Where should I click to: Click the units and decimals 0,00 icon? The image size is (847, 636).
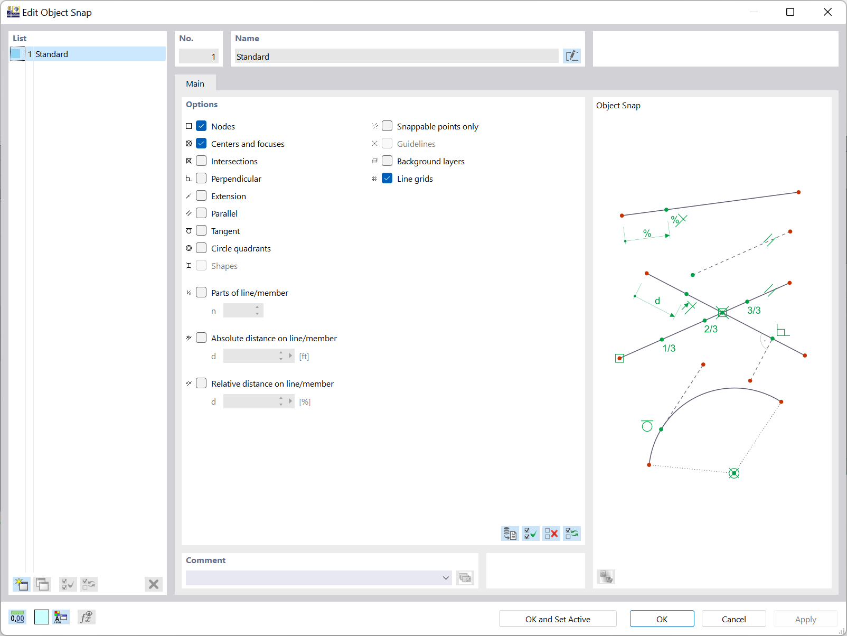(x=17, y=617)
